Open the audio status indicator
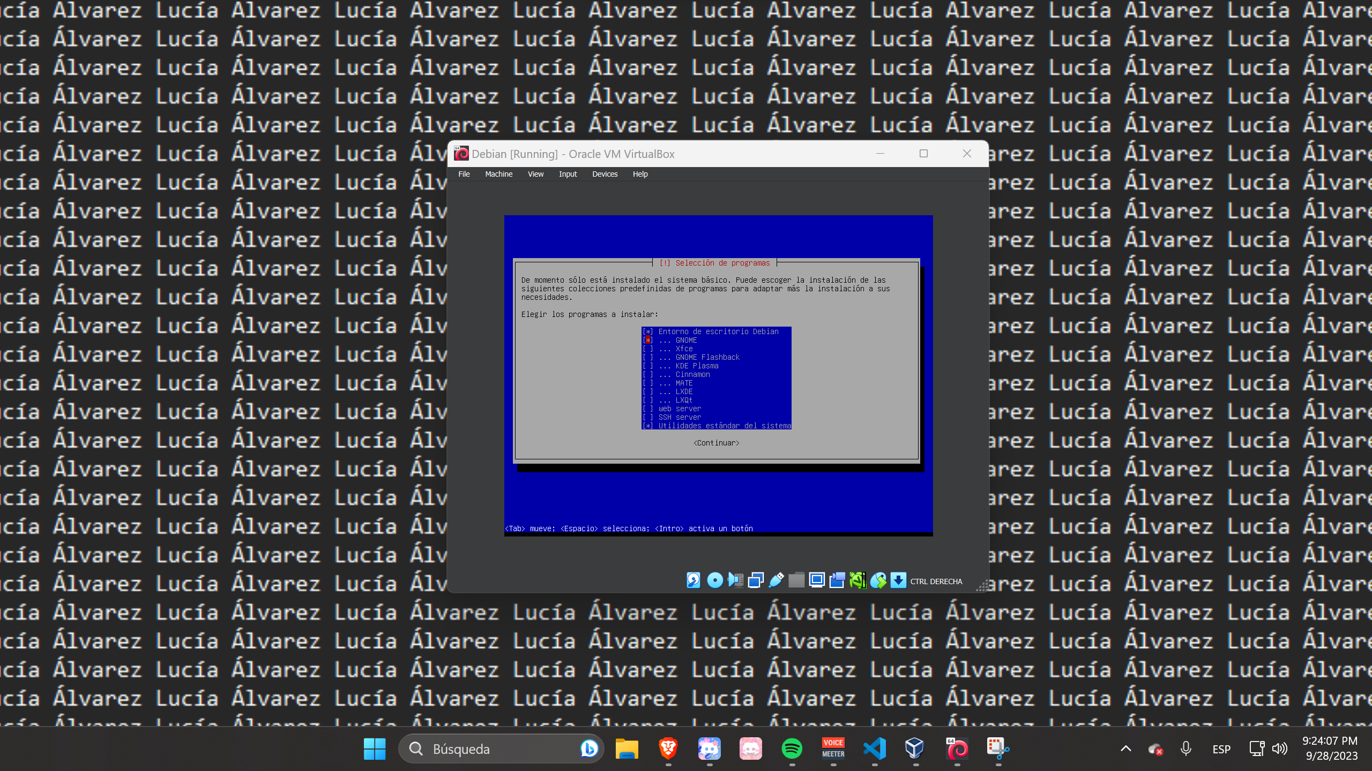The height and width of the screenshot is (771, 1372). (735, 580)
